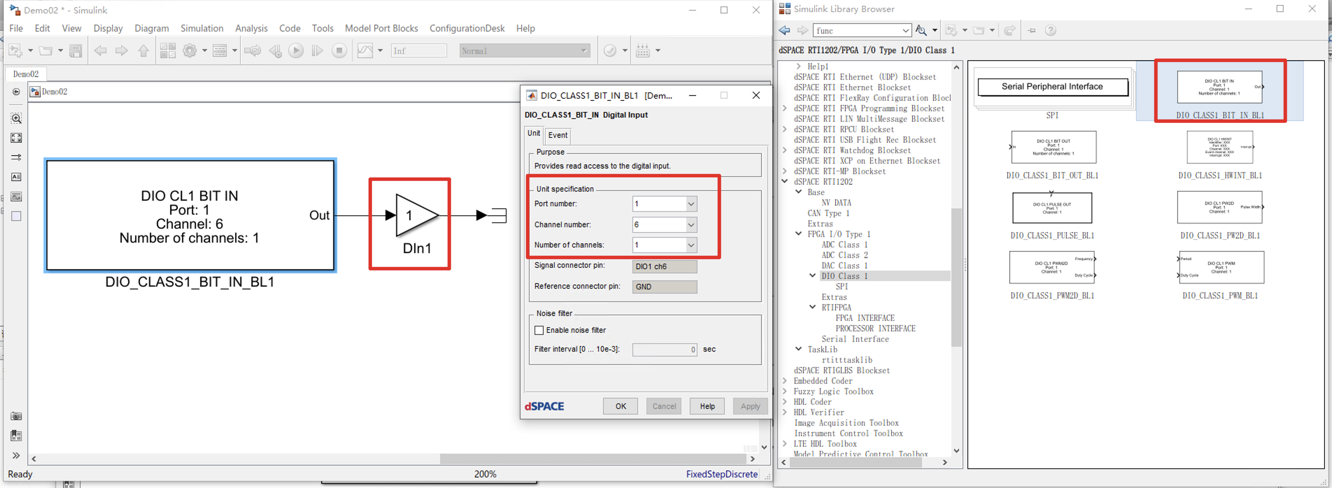Screen dimensions: 1332x488
Task: Click the Demo02 breadcrumb in canvas
Action: [54, 92]
